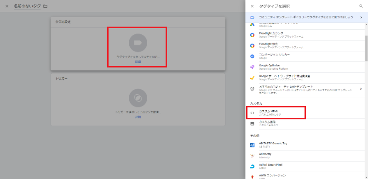The width and height of the screenshot is (368, 179).
Task: Click the folder icon beside the tag name
Action: click(x=45, y=6)
